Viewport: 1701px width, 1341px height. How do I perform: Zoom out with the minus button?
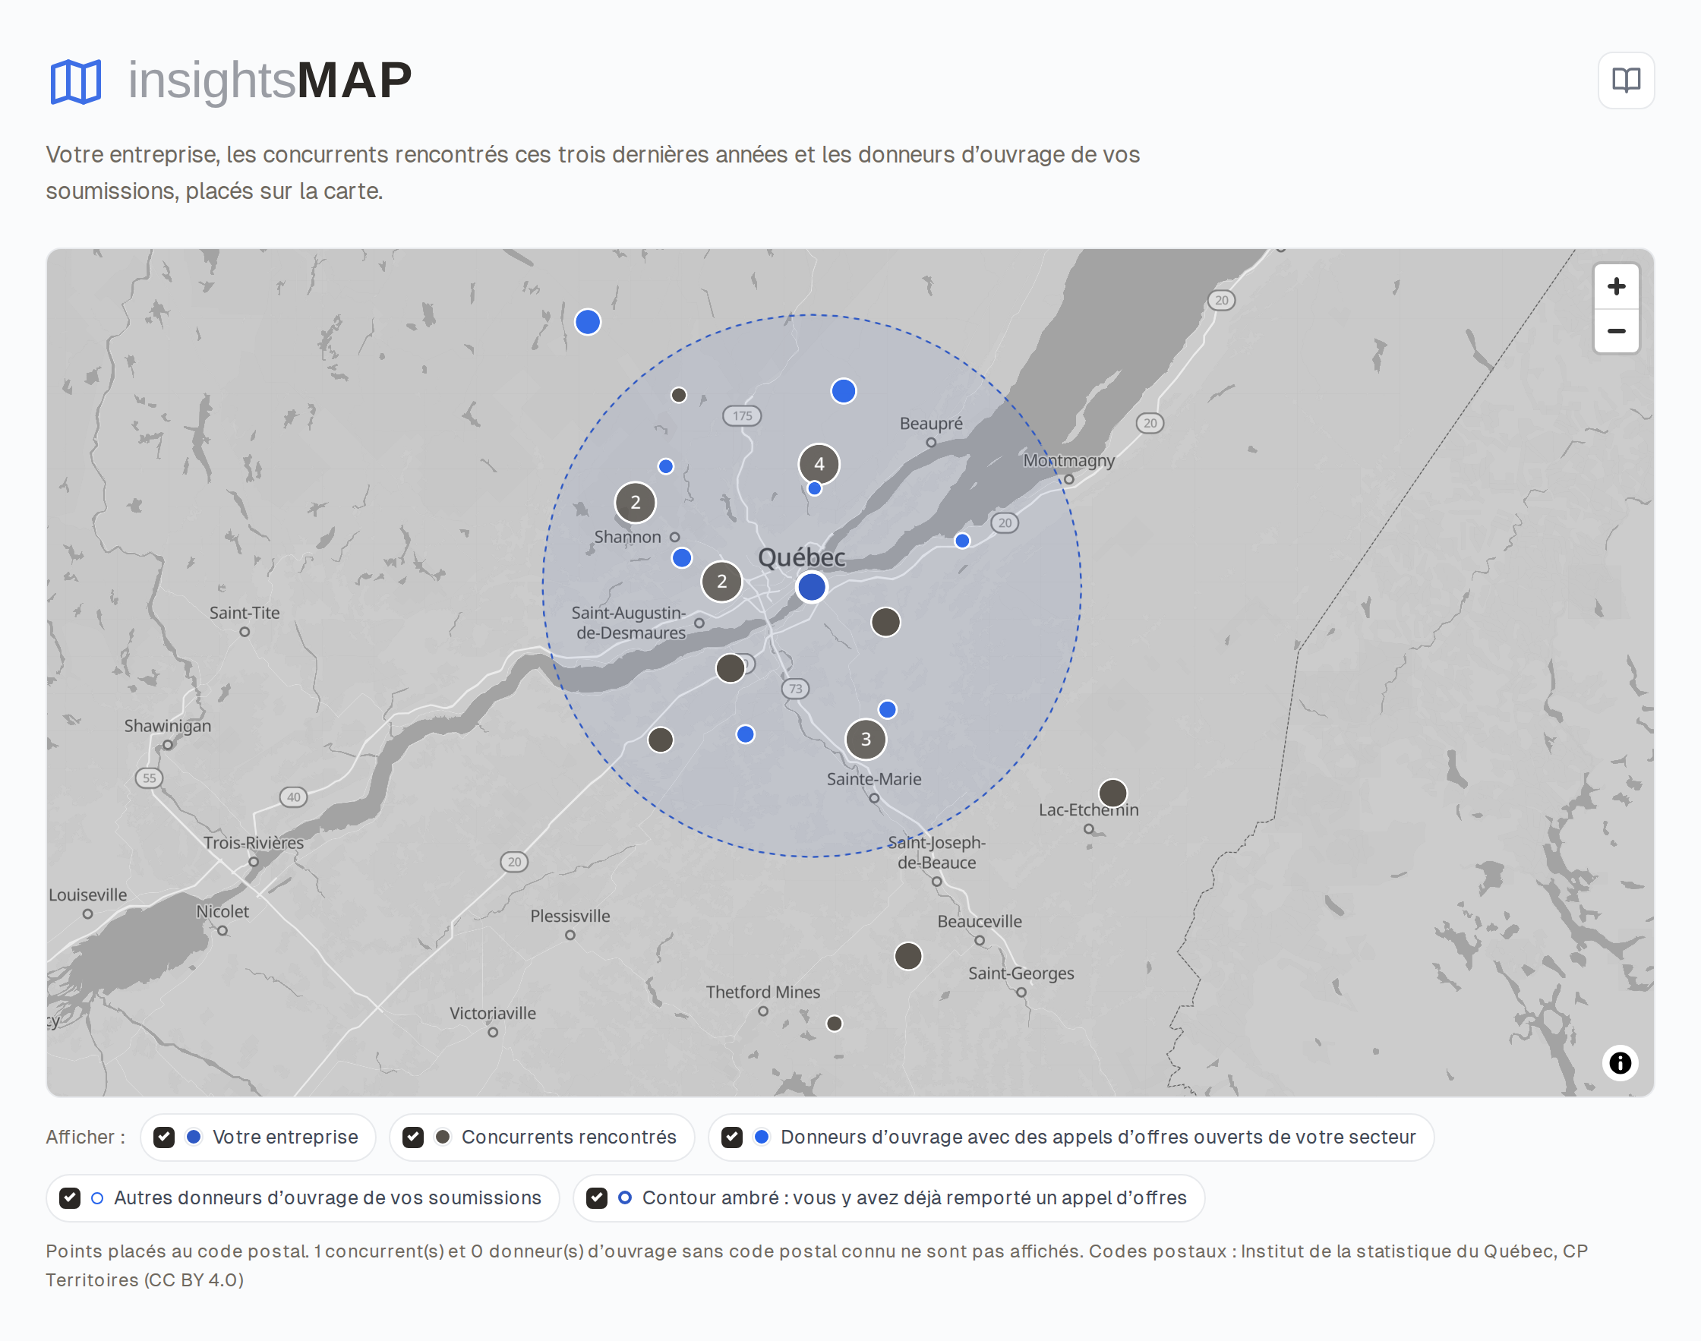(1615, 331)
